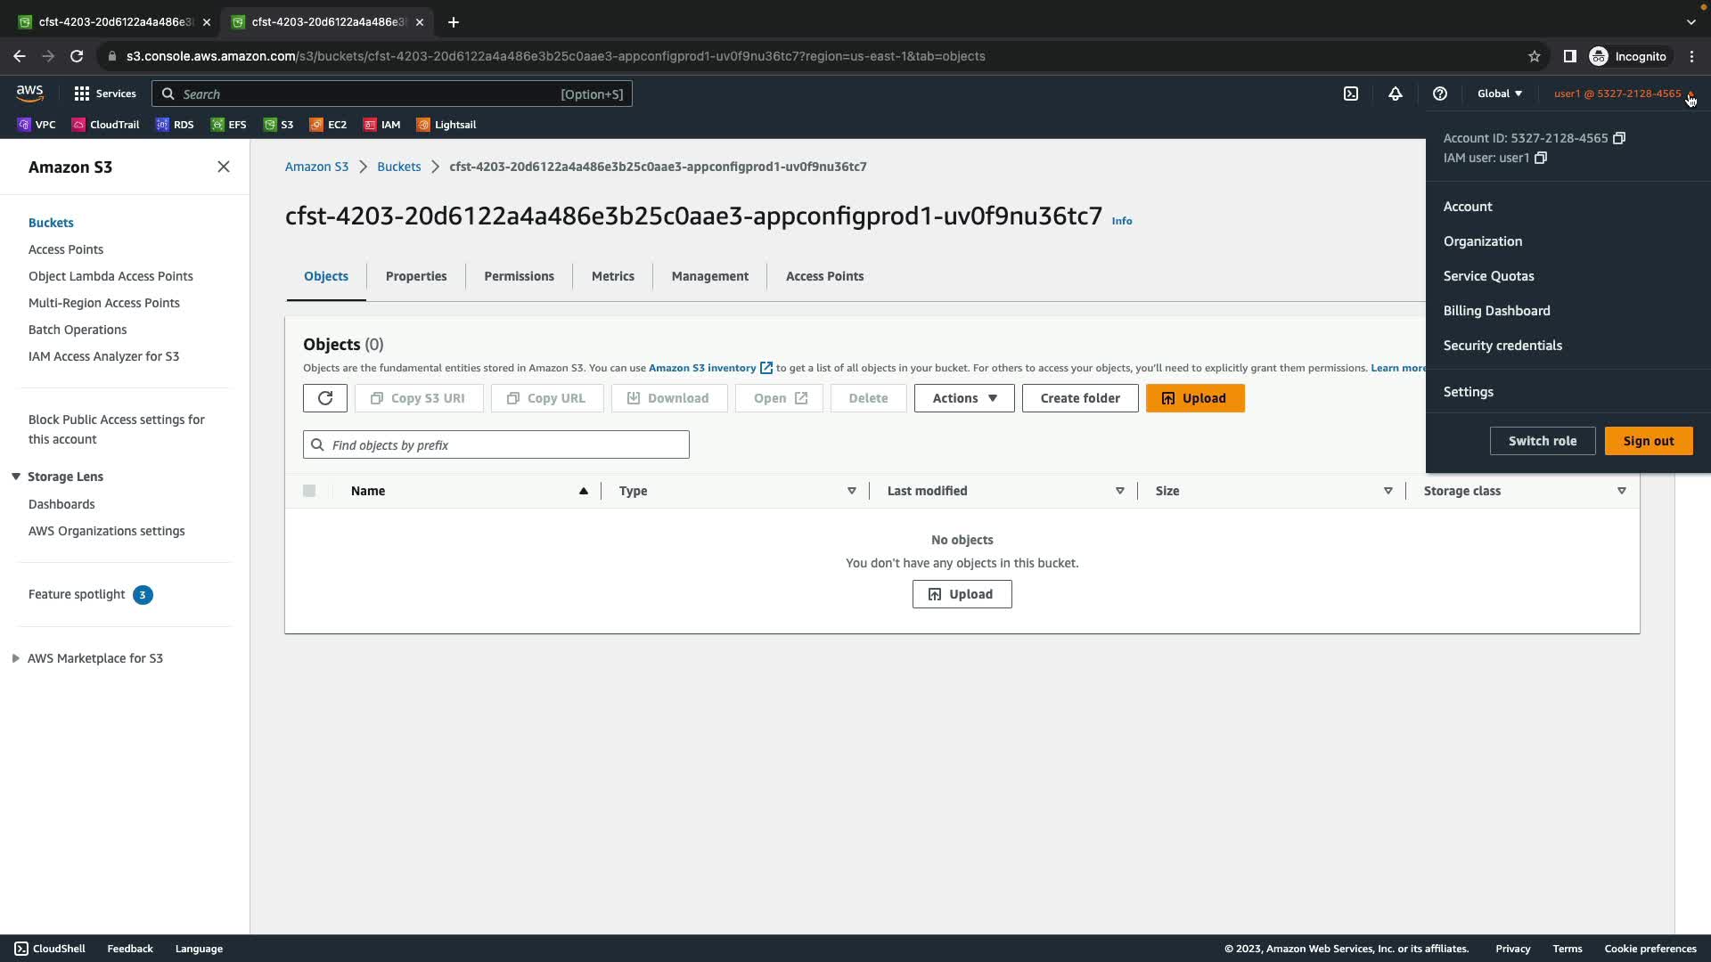The height and width of the screenshot is (962, 1711).
Task: Open the Global region selector
Action: coord(1500,94)
